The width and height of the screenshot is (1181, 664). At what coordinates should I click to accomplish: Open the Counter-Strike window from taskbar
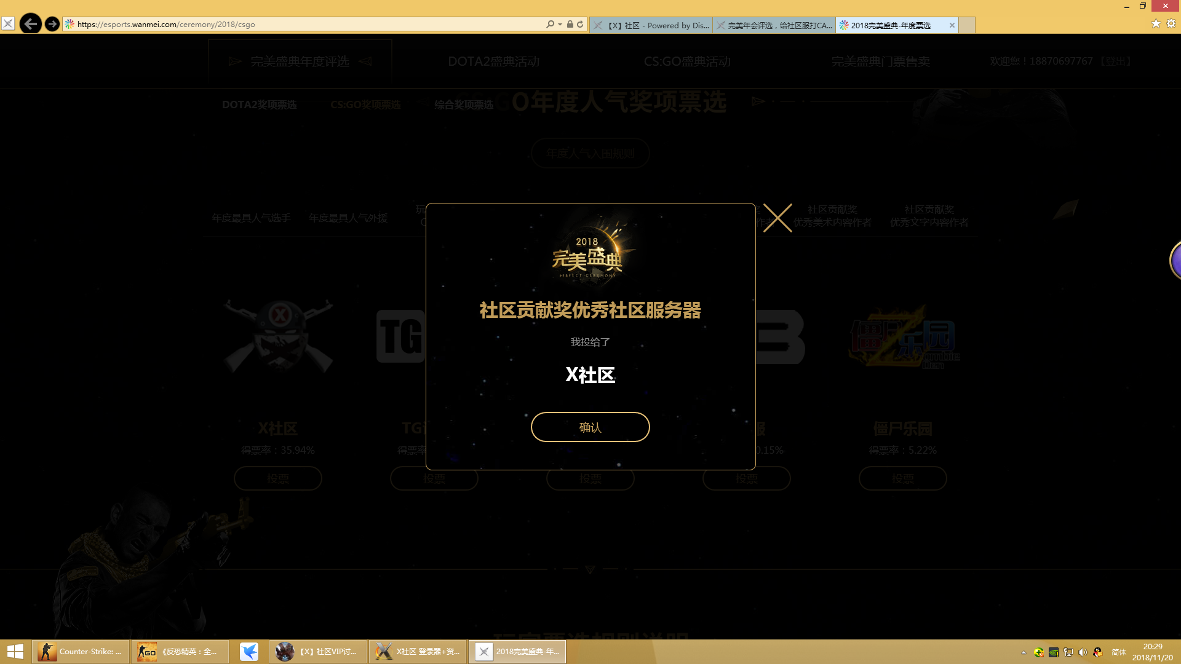(80, 651)
